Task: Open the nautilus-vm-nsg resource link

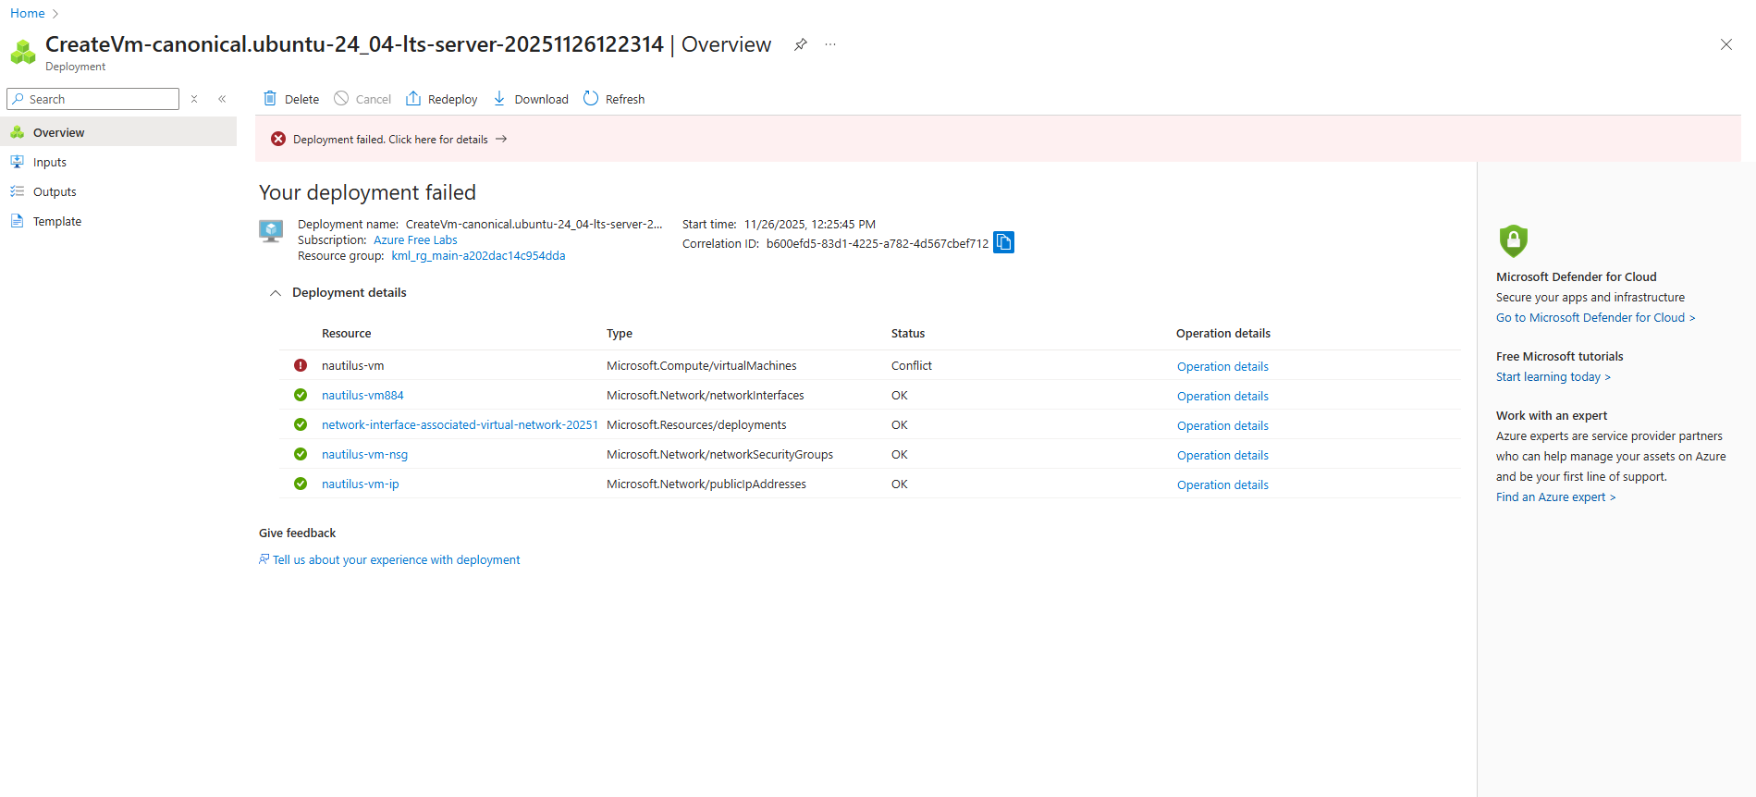Action: 364,455
